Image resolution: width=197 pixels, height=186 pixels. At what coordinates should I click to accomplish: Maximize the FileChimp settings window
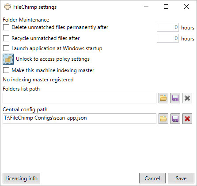coord(166,7)
